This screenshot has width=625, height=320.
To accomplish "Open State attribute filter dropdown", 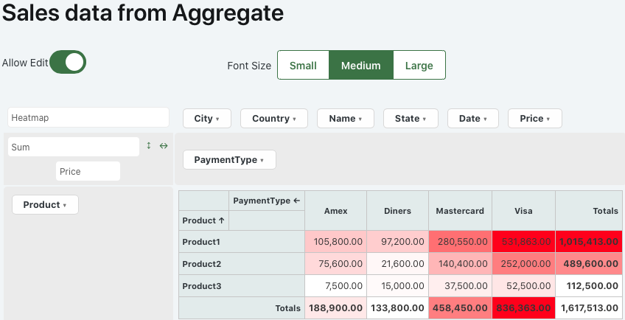I will coord(411,119).
